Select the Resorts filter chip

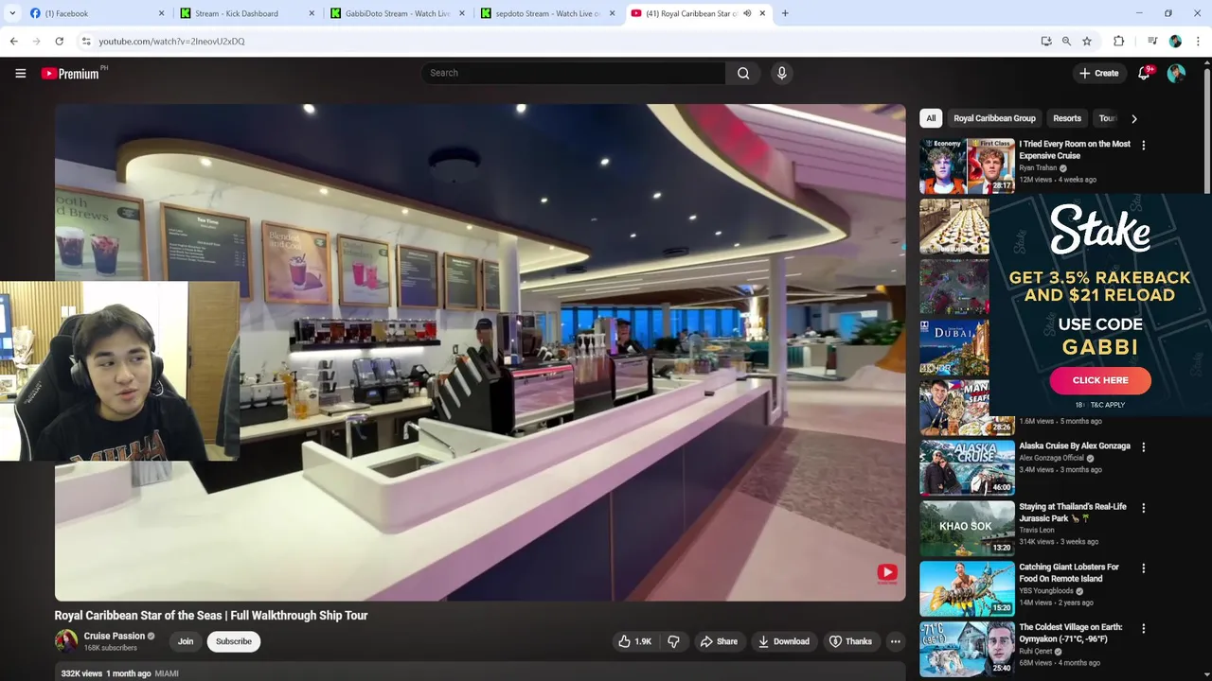point(1067,118)
